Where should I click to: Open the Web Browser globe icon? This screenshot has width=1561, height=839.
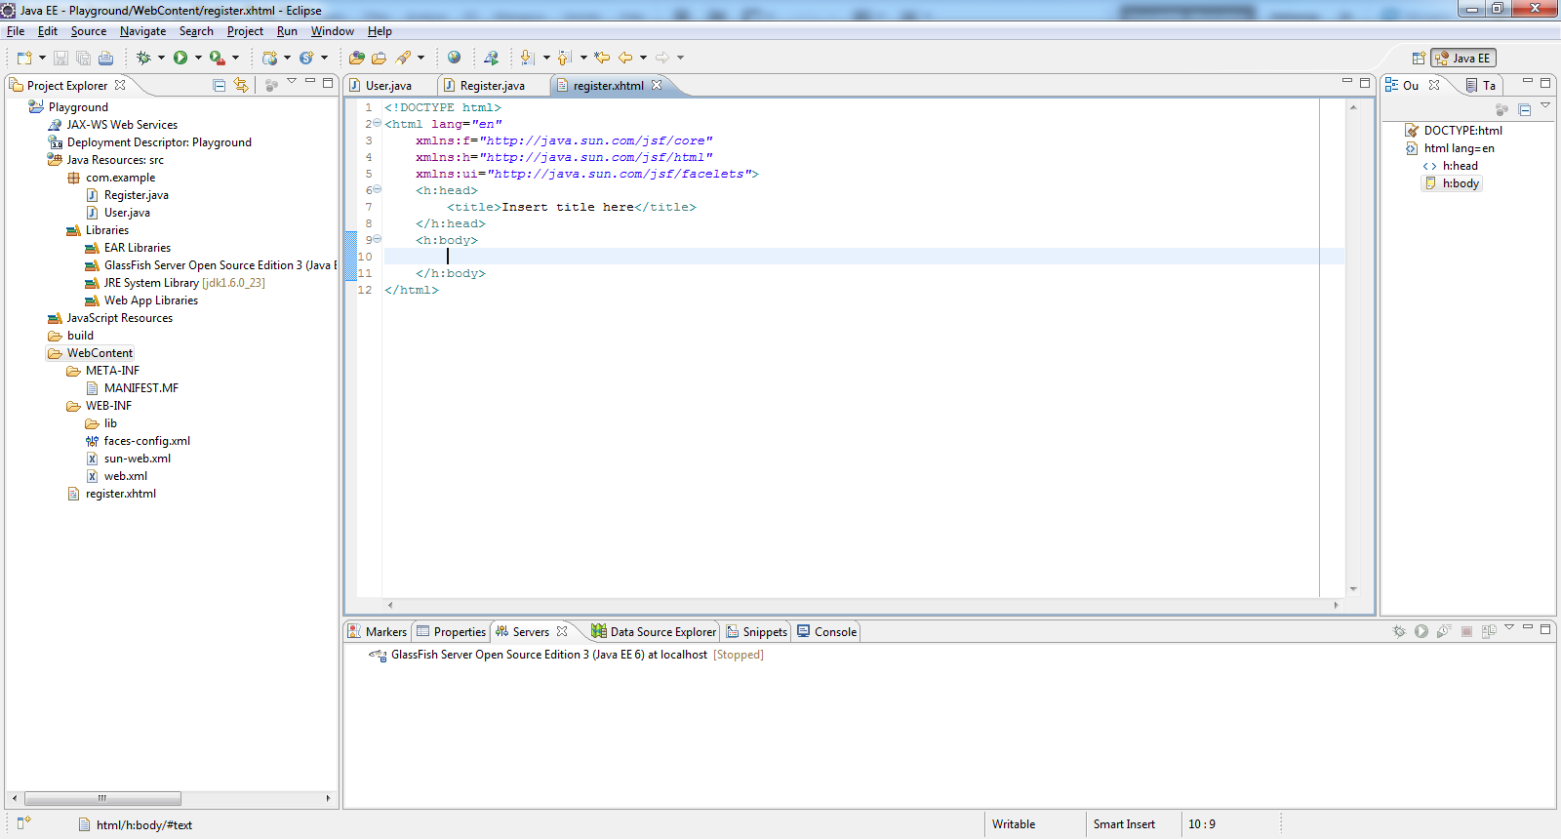point(454,58)
